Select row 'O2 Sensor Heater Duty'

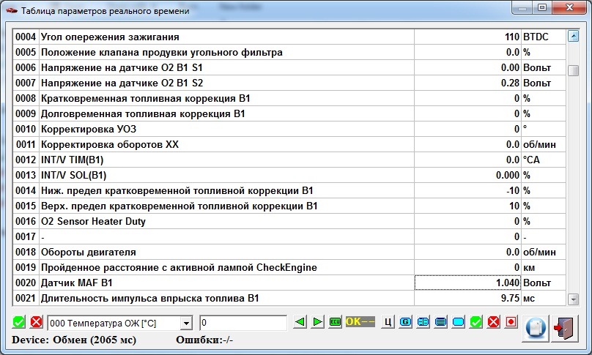[x=289, y=221]
